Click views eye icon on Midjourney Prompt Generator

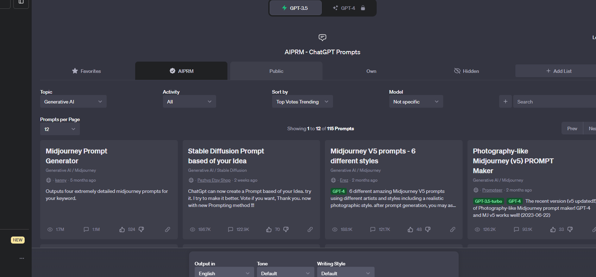click(x=50, y=229)
